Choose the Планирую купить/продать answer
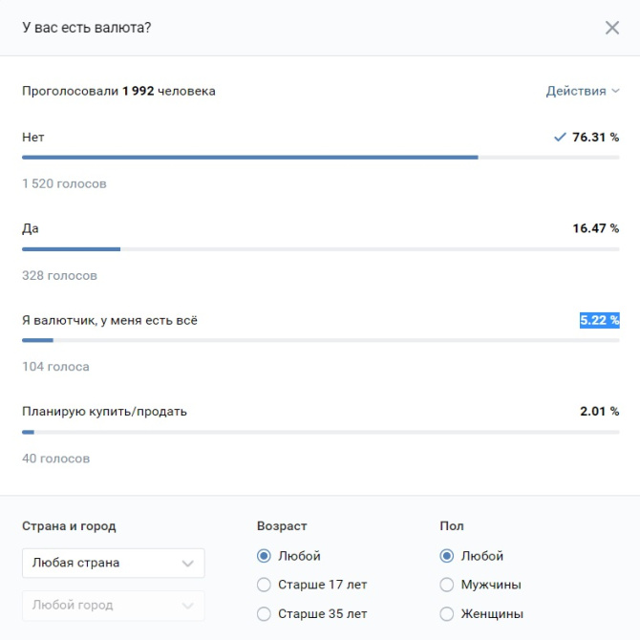Viewport: 640px width, 640px height. [x=104, y=412]
